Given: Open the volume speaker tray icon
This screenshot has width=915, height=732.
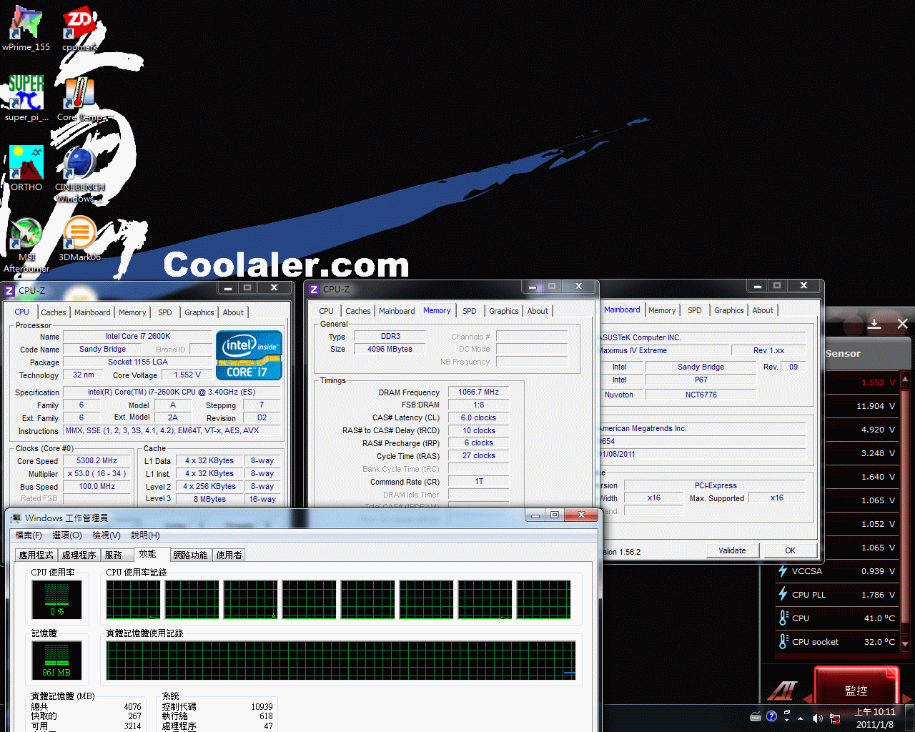Looking at the screenshot, I should (817, 718).
